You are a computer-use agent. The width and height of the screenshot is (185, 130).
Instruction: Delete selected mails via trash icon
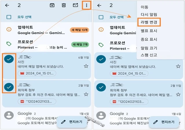point(64,5)
